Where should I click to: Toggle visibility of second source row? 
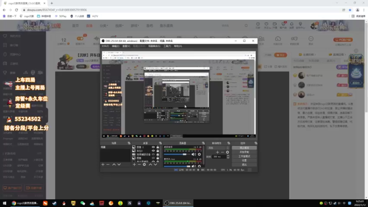pyautogui.click(x=153, y=151)
